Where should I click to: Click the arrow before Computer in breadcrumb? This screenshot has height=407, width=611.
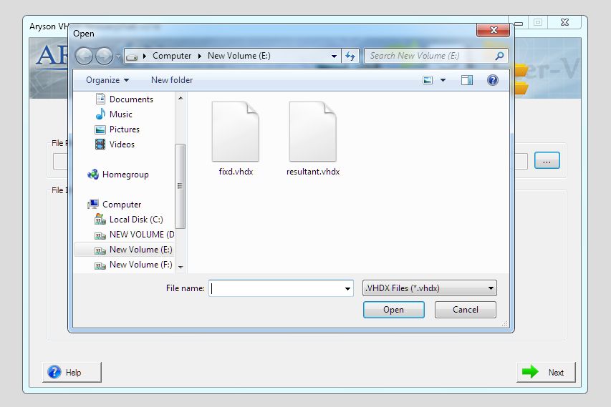pos(145,56)
